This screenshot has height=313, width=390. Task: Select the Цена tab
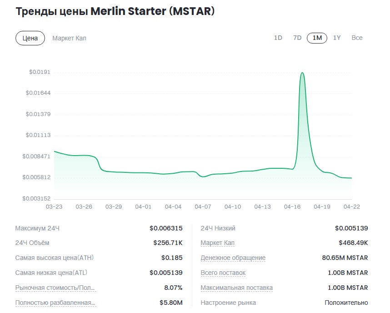tap(30, 38)
